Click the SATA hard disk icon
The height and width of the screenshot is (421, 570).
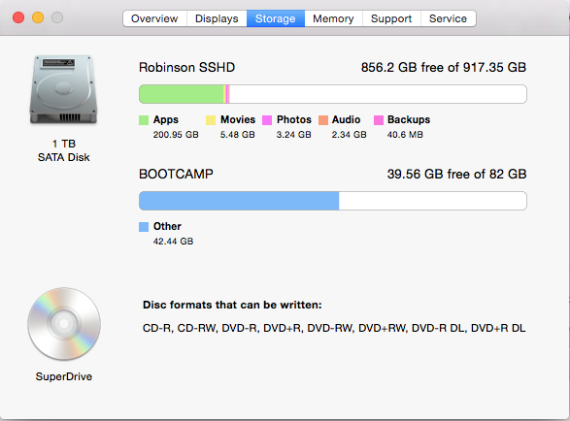point(64,89)
